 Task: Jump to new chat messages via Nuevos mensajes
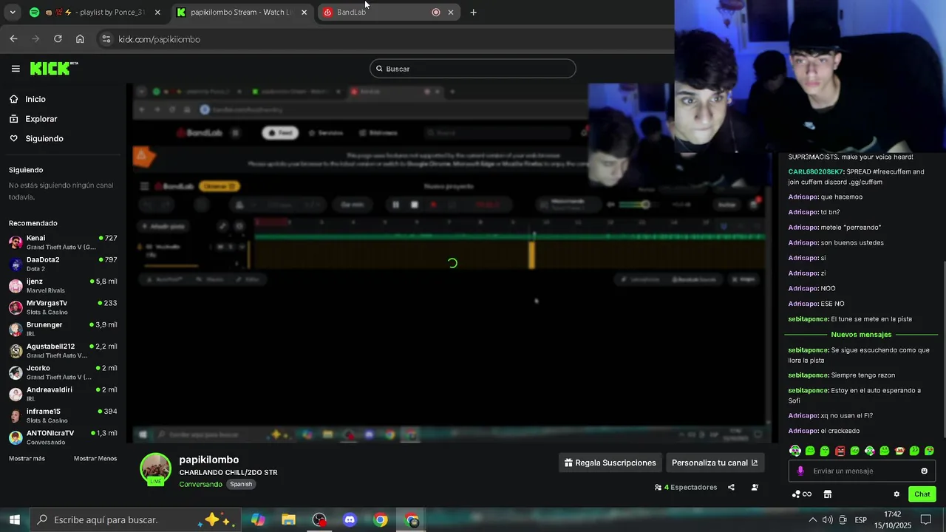[860, 335]
